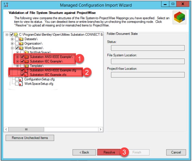Uncheck the WorkSpaces folder checkbox
The width and height of the screenshot is (192, 161).
pyautogui.click(x=17, y=48)
